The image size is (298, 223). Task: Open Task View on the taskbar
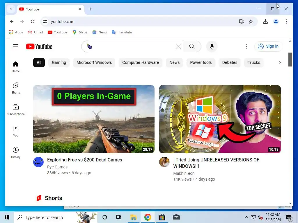pos(119,217)
